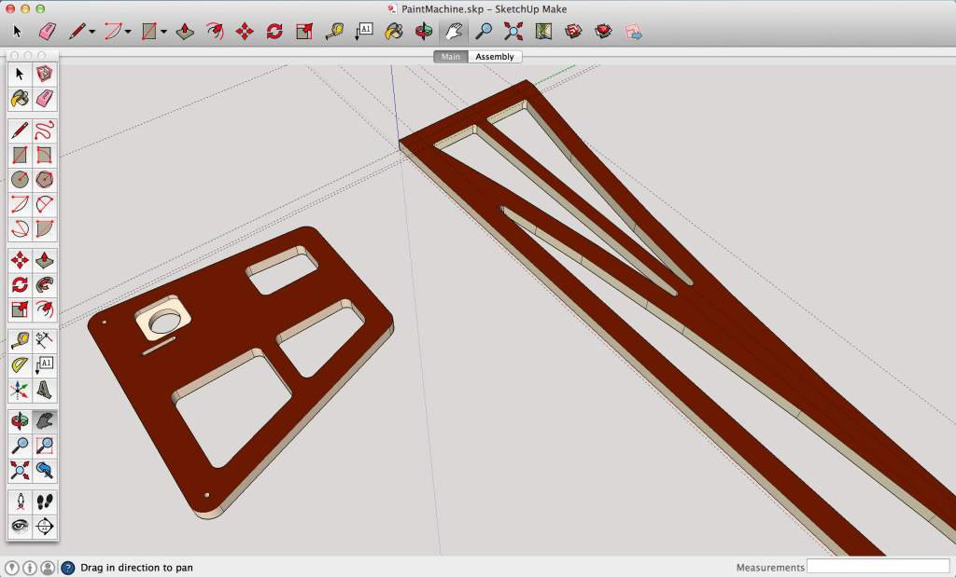Click the sign-in profile icon in status bar

tap(48, 567)
